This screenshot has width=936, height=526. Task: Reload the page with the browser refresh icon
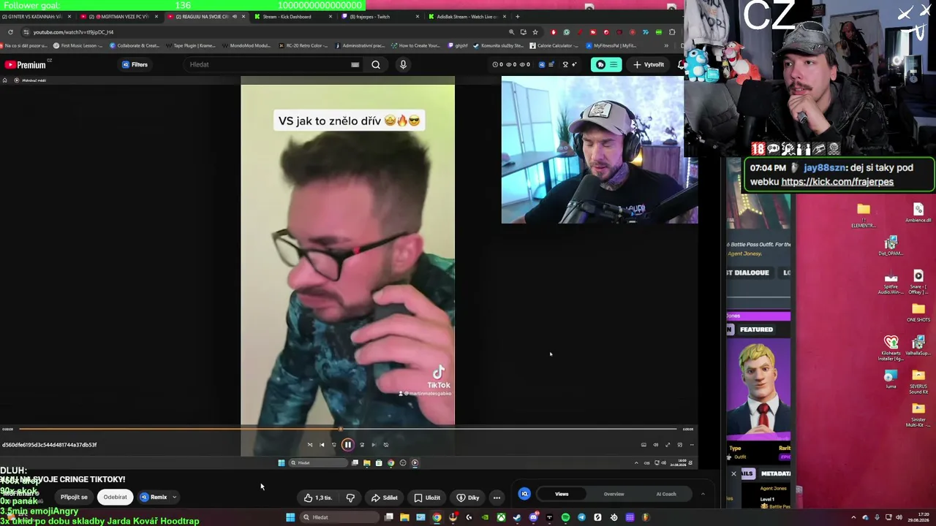click(x=10, y=32)
